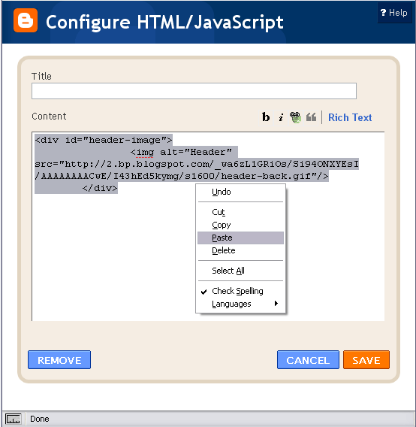Click 'Done' in the status bar
The height and width of the screenshot is (427, 416).
tap(40, 419)
